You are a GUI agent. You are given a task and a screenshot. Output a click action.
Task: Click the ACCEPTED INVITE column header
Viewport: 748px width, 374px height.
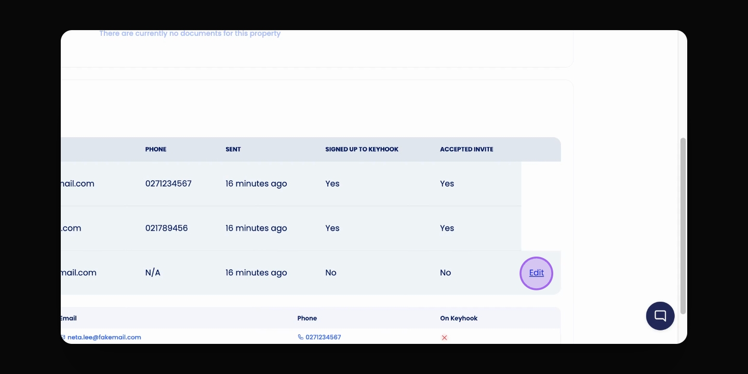pyautogui.click(x=466, y=149)
